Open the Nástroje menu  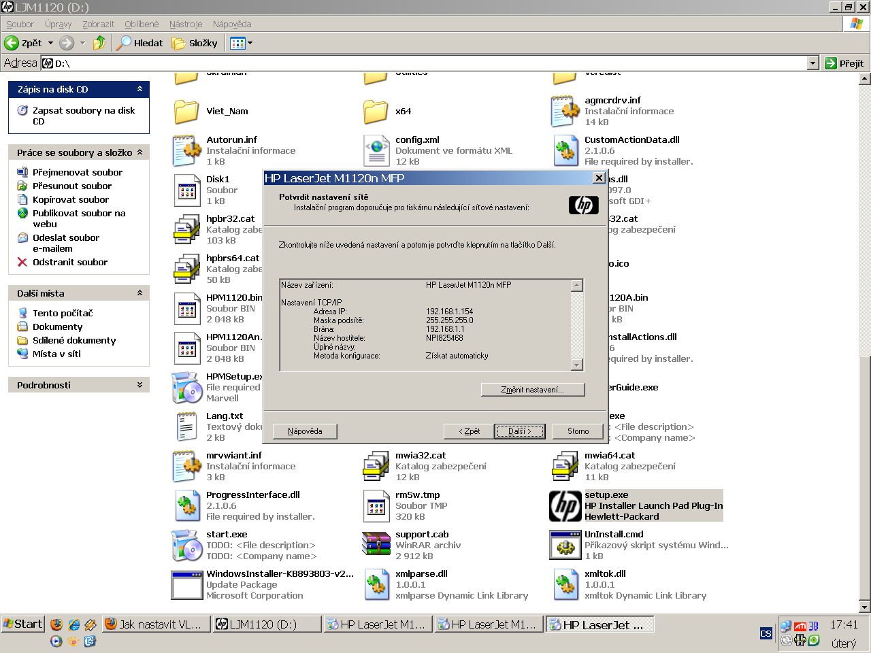[186, 24]
